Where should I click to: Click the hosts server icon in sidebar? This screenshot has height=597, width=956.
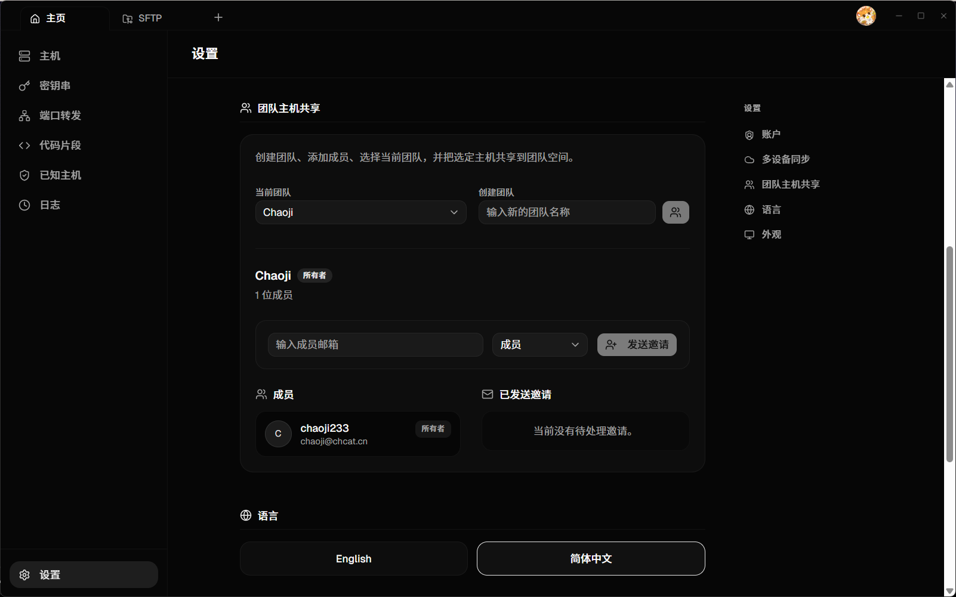point(24,56)
